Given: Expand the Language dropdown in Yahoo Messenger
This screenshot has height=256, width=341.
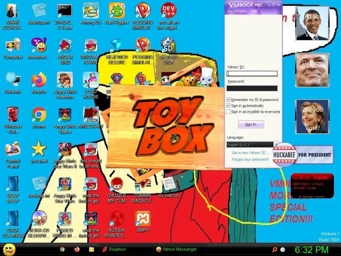Looking at the screenshot, I should (276, 145).
